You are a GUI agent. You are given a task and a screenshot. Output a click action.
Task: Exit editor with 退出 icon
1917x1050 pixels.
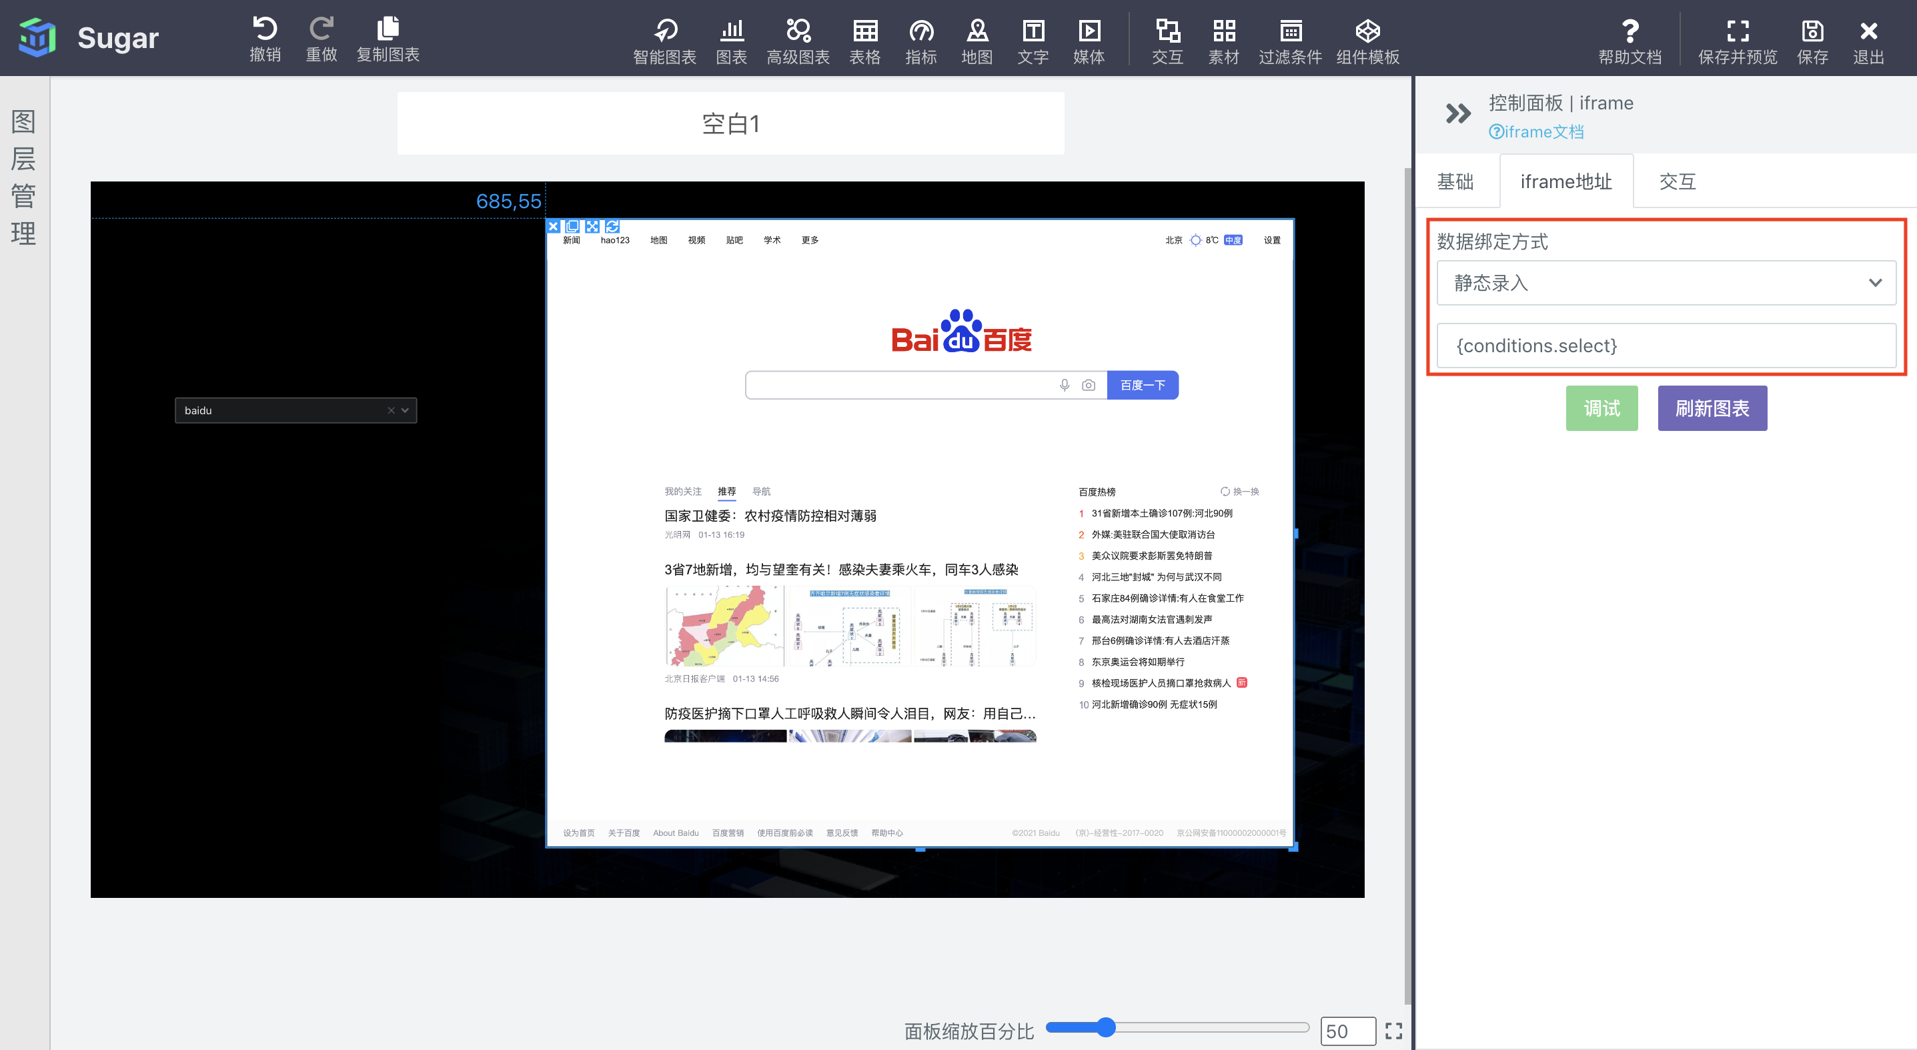1868,41
